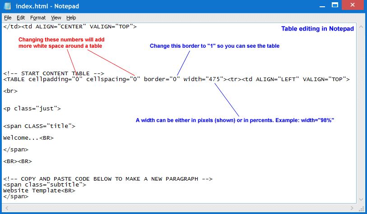Viewport: 367px width, 214px height.
Task: Click the "START CONTENT TABLE" comment line
Action: coord(54,73)
